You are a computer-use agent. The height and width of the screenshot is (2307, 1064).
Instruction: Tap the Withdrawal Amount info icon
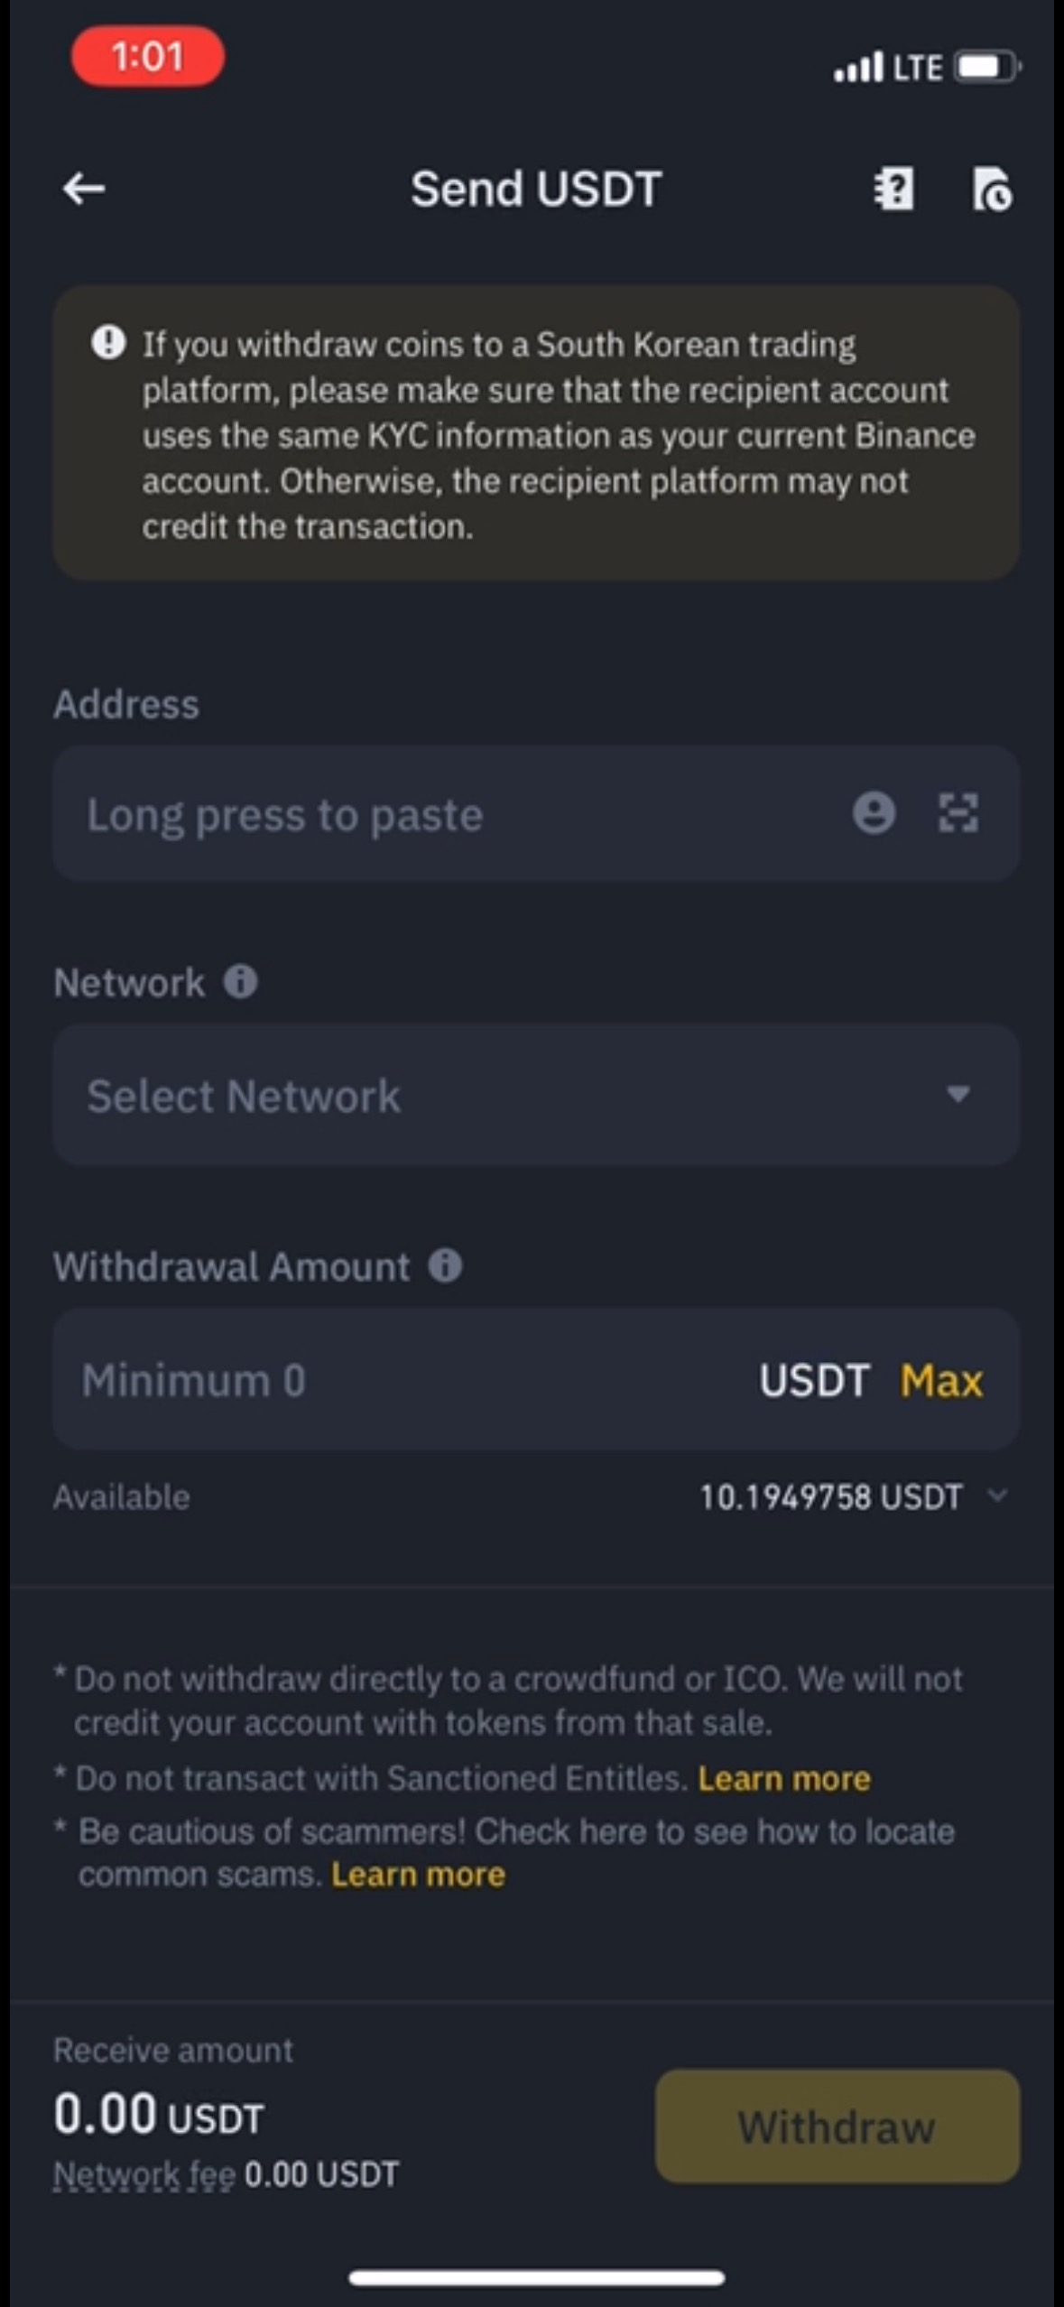(445, 1265)
